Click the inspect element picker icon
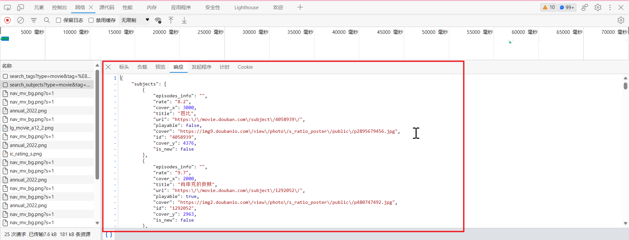Screen dimensions: 629x240 7,7
